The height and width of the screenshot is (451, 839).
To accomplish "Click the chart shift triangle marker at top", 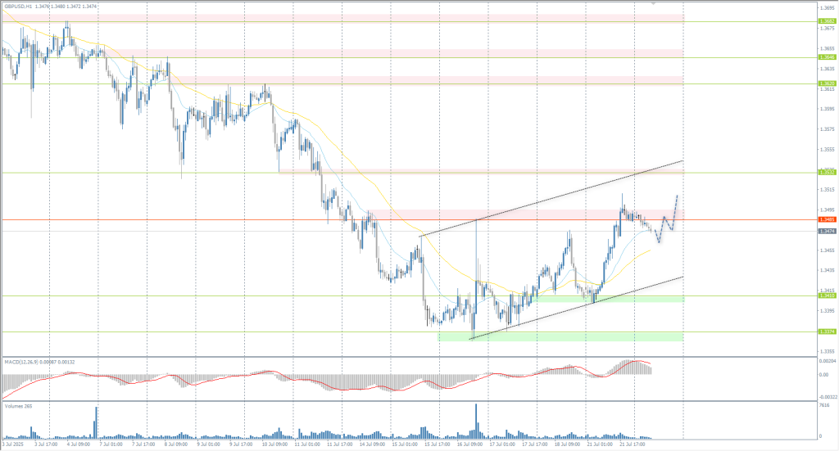I will click(x=653, y=3).
